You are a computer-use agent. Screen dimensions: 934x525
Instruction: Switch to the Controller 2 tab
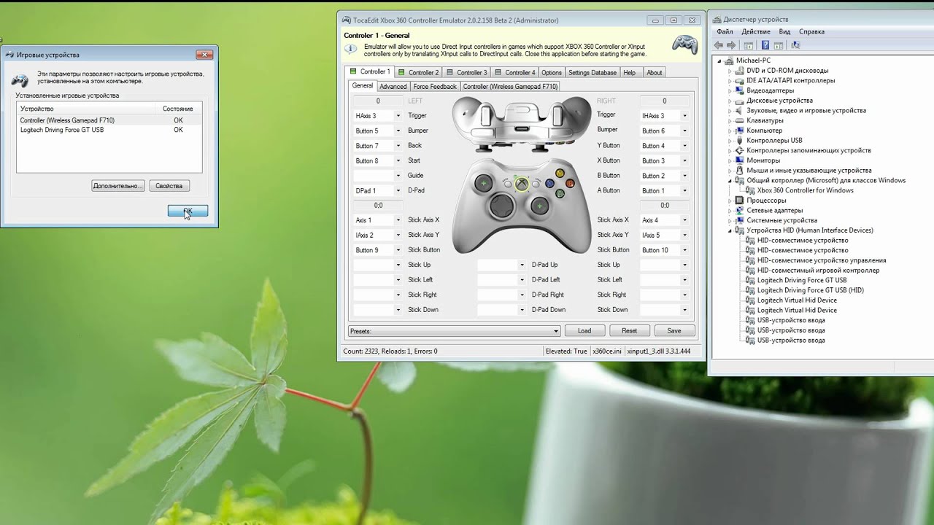(x=418, y=72)
